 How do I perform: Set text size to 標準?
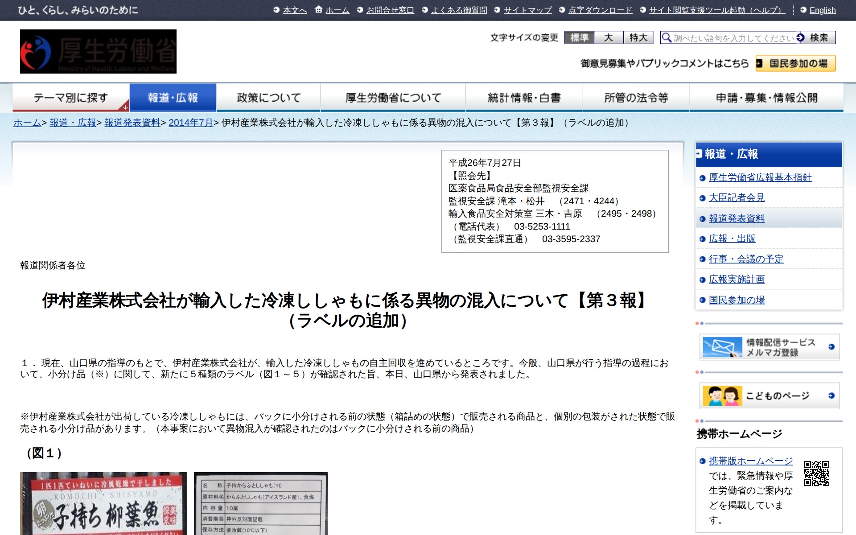(579, 37)
